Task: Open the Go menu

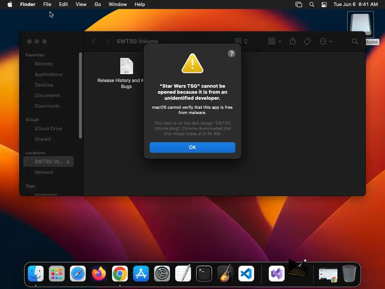Action: (x=98, y=5)
